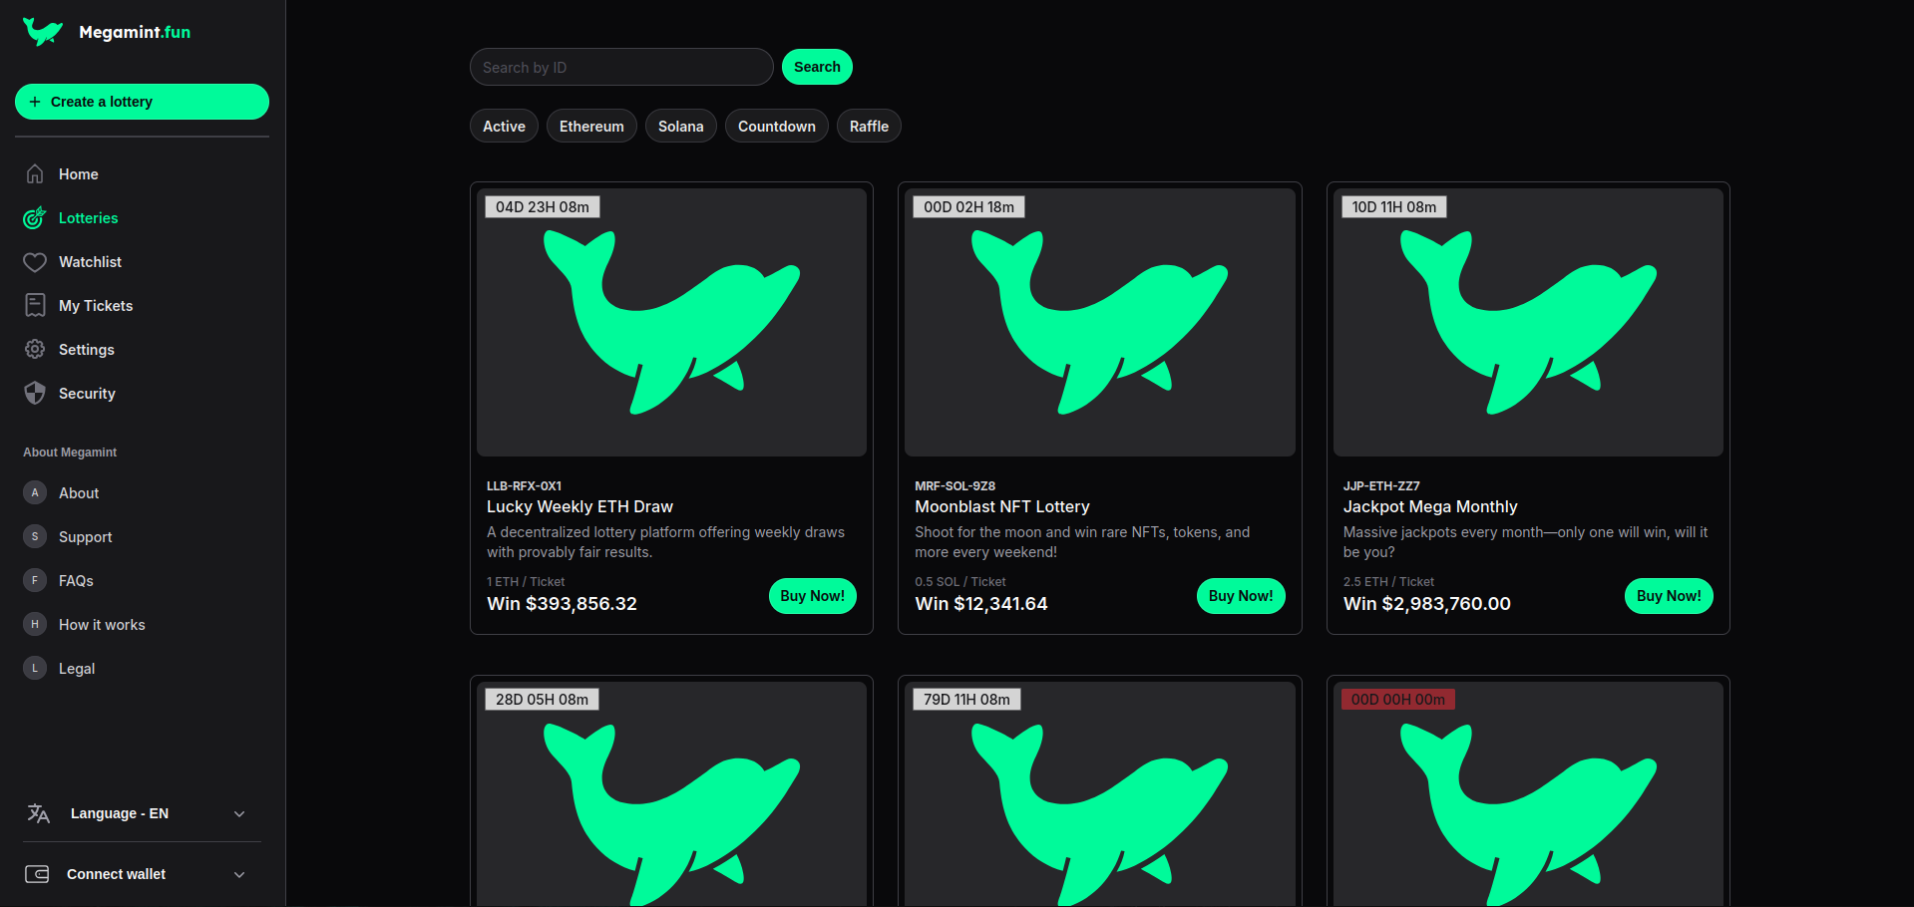Open the FAQs sidebar item
The image size is (1914, 907).
coord(76,581)
